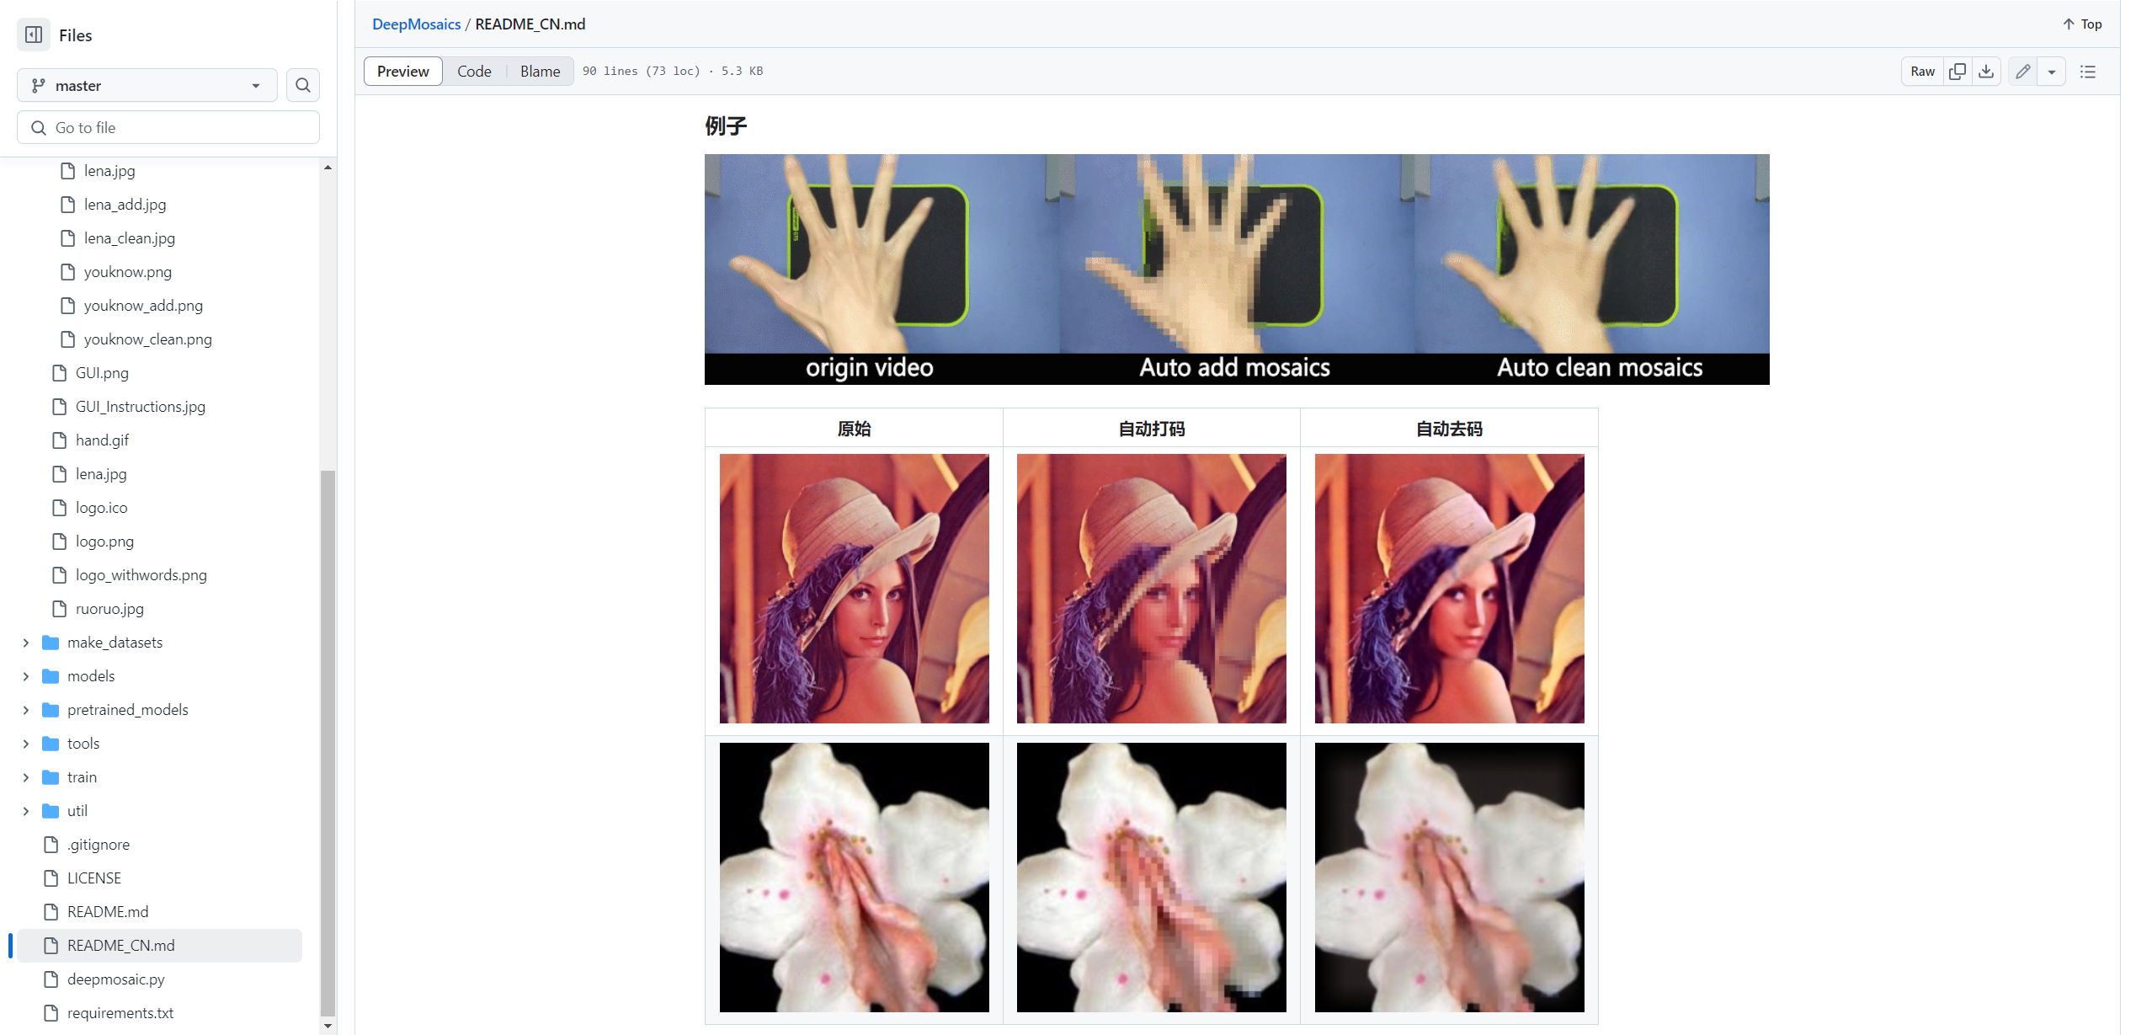The height and width of the screenshot is (1035, 2136).
Task: Open hand.gif in the file tree
Action: pos(102,440)
